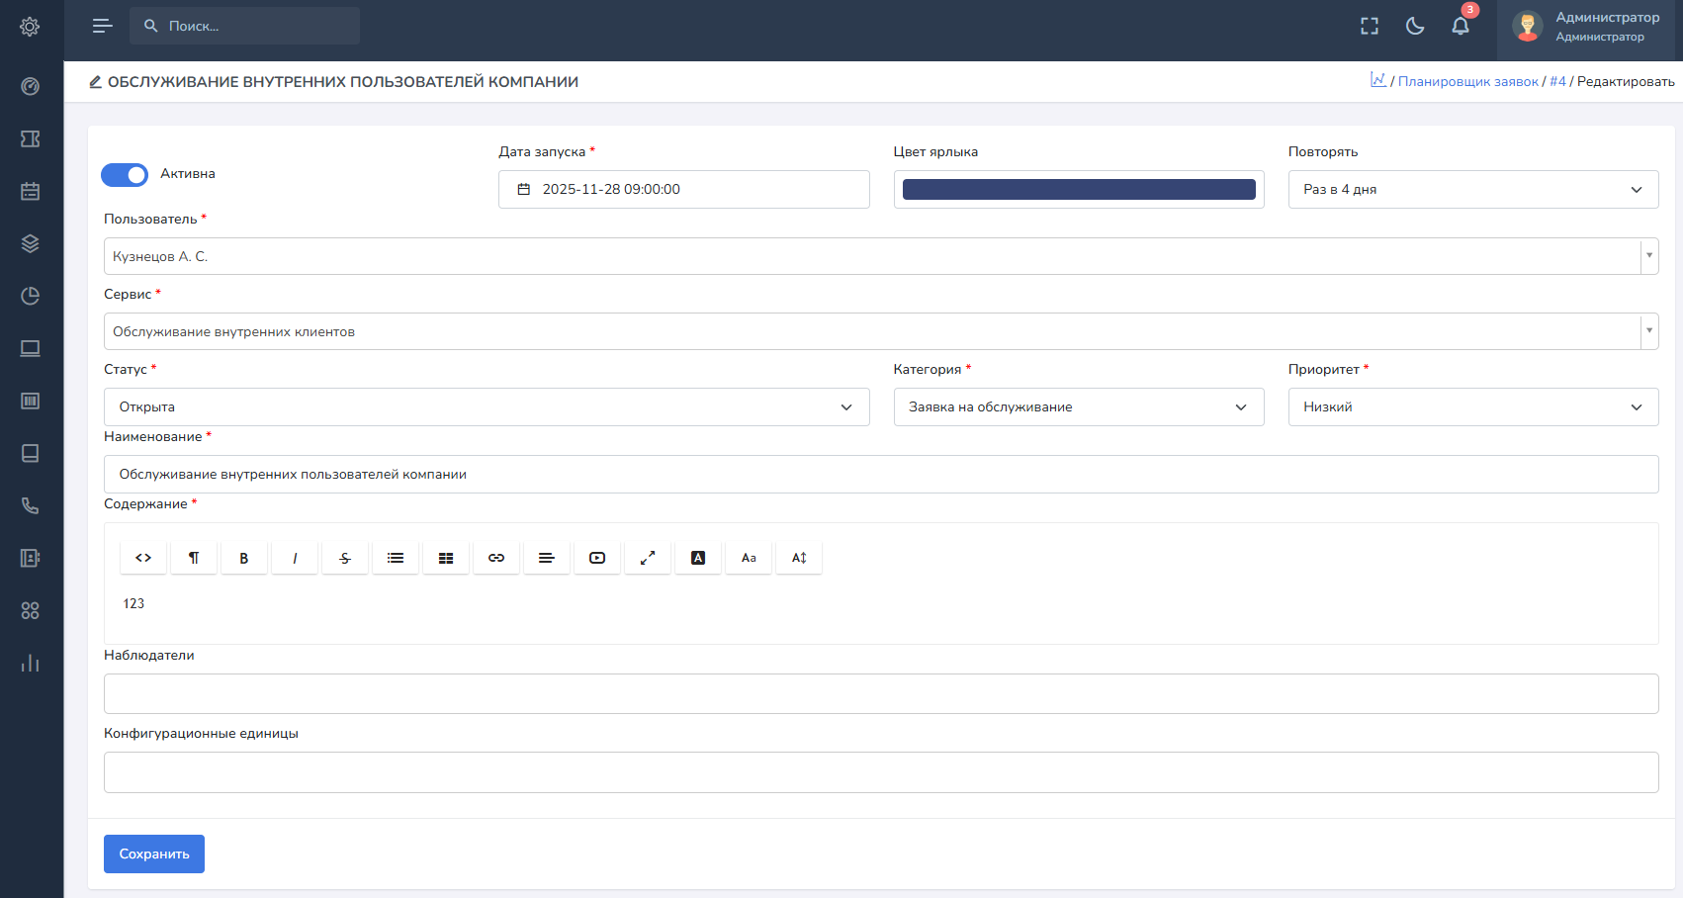Open HTML code view in editor
The height and width of the screenshot is (898, 1683).
(x=143, y=558)
